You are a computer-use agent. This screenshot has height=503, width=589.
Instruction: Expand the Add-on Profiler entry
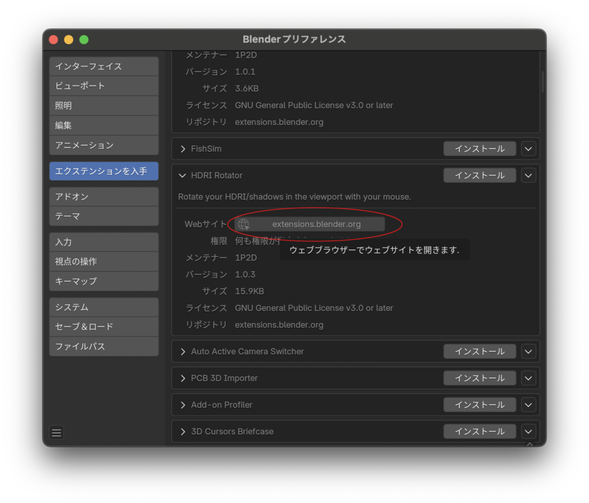[x=182, y=405]
